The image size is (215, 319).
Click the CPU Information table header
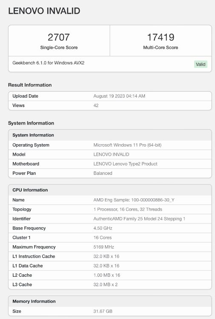[x=110, y=190]
